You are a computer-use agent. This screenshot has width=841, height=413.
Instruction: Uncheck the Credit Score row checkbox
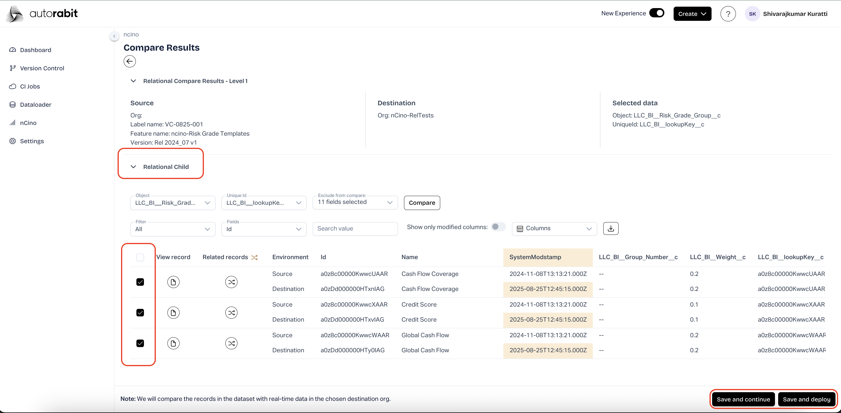(x=140, y=313)
